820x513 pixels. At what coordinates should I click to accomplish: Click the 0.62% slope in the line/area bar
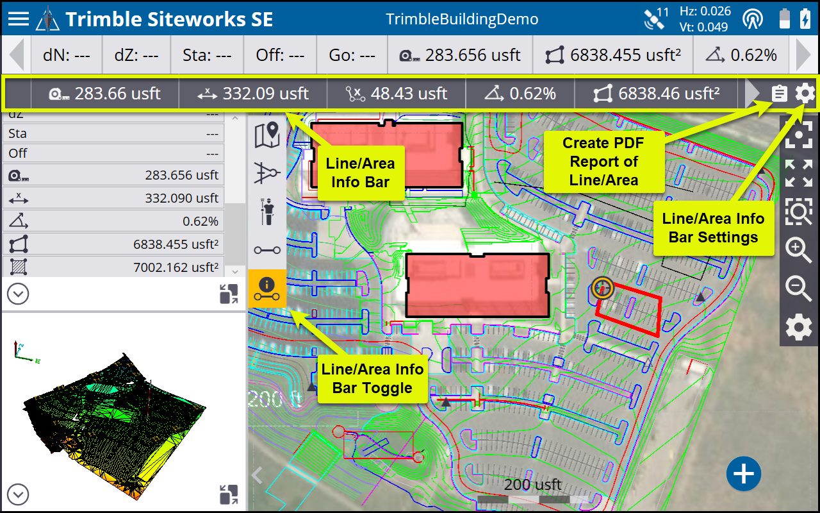click(x=520, y=94)
